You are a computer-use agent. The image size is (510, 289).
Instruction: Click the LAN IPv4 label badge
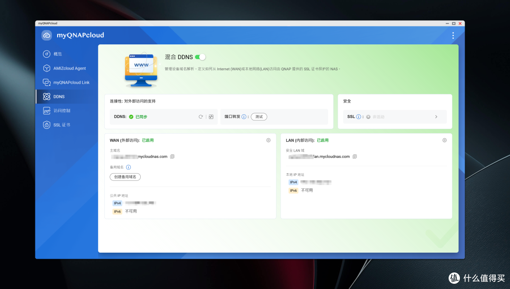coord(293,182)
